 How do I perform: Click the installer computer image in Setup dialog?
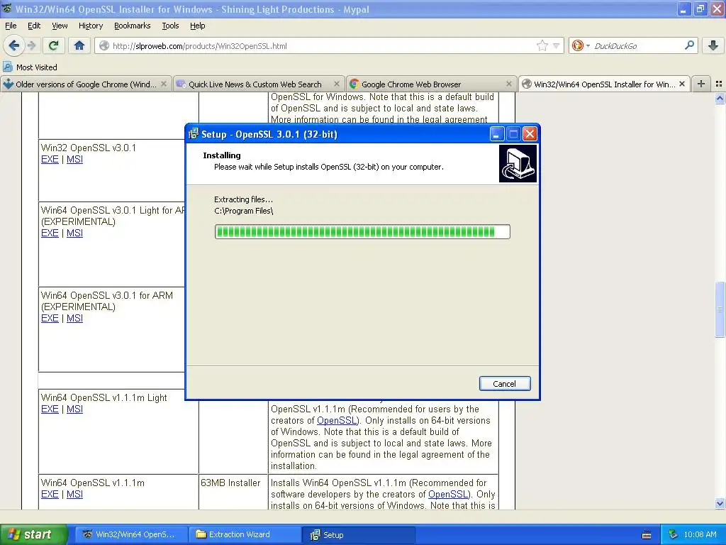(518, 164)
